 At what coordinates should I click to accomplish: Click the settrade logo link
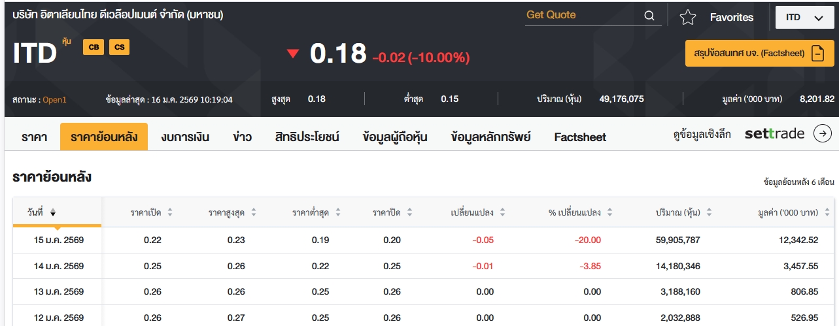(774, 134)
